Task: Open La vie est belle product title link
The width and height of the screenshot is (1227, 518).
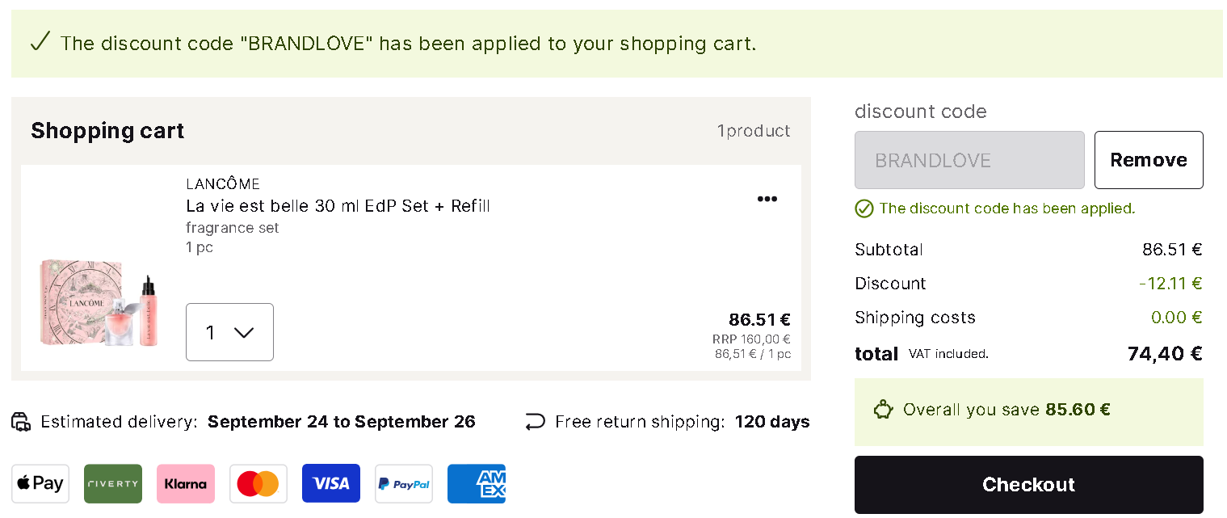Action: [x=338, y=206]
